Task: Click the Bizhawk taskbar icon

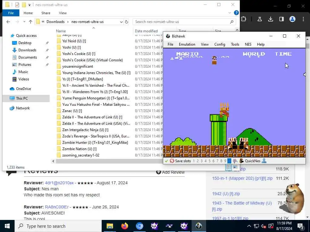Action: point(199,226)
